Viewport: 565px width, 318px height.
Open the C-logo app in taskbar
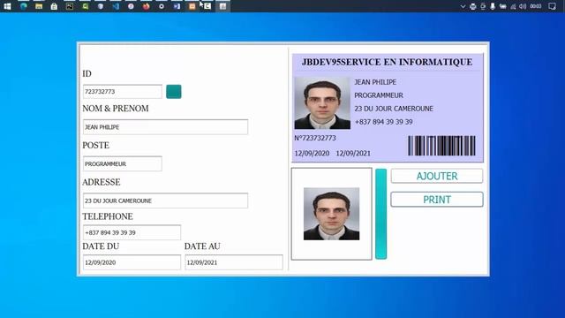[207, 6]
